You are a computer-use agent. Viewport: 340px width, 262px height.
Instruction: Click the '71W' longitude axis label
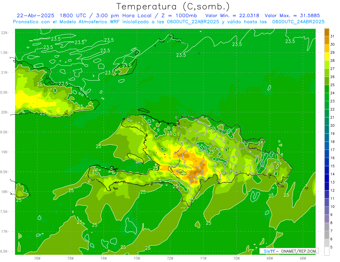point(203,258)
